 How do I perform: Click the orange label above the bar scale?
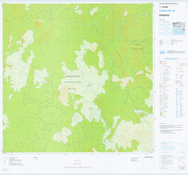click(x=78, y=160)
